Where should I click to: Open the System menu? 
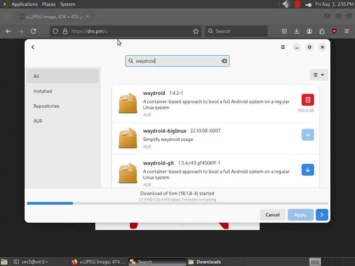(x=68, y=4)
